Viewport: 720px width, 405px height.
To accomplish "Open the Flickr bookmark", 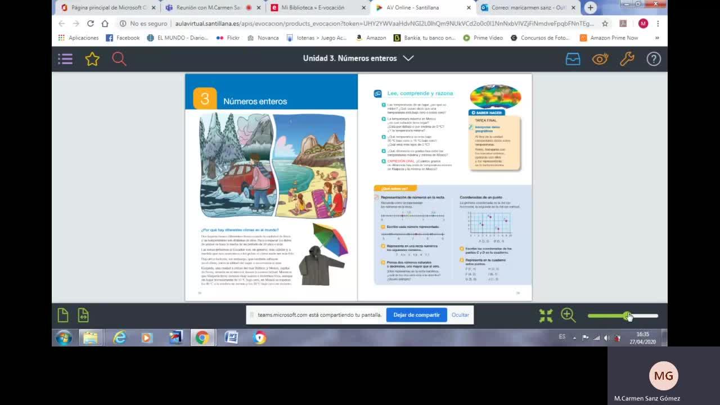I will [228, 38].
